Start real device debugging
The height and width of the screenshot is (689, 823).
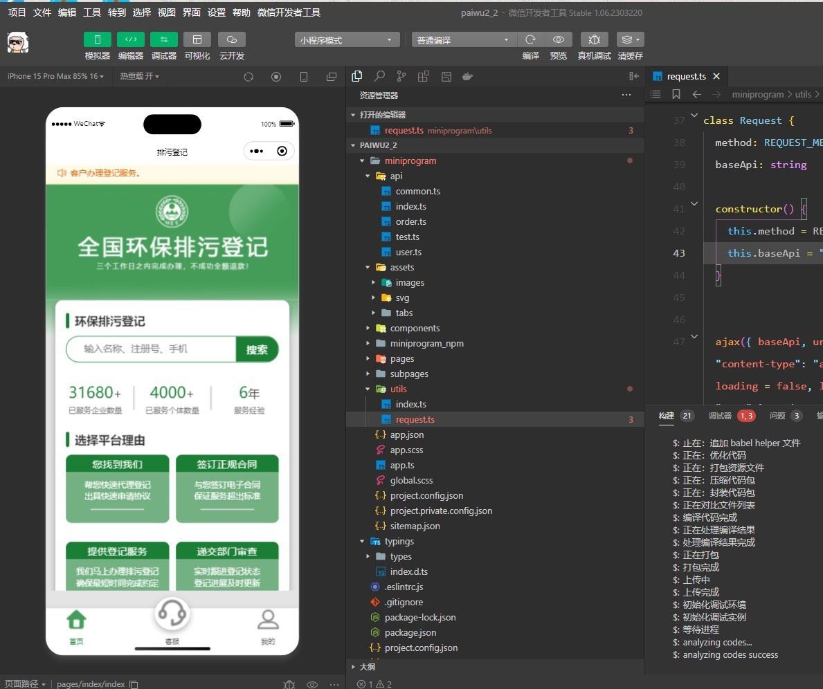point(594,39)
